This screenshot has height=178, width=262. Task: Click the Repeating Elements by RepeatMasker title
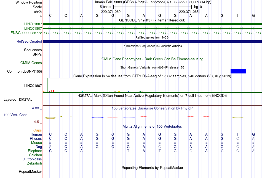[152, 168]
